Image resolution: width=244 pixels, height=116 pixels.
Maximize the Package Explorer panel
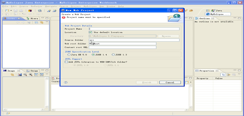coord(47,18)
